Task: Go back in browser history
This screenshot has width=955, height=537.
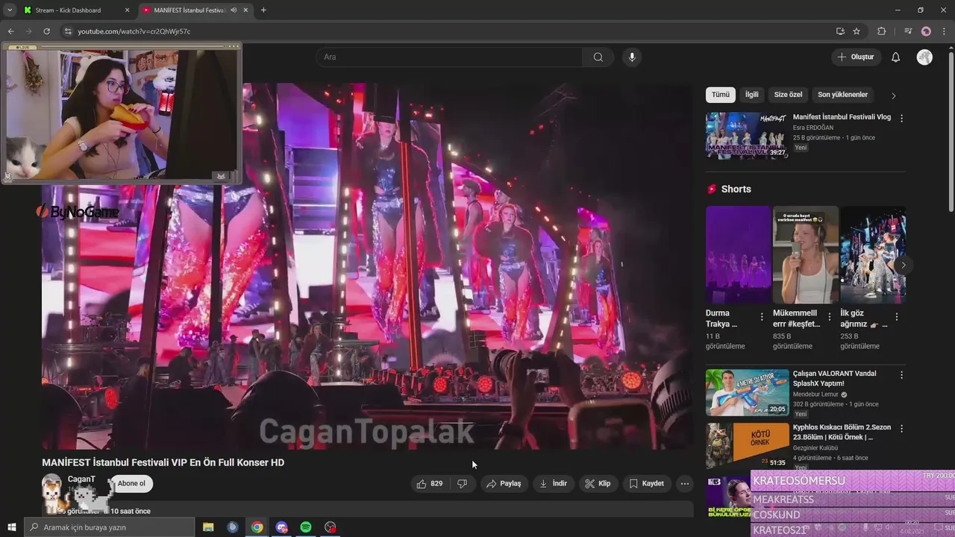Action: point(10,31)
